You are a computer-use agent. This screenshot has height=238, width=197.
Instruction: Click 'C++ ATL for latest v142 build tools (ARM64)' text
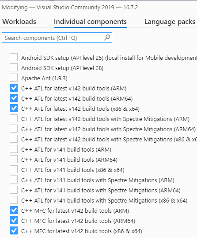click(x=77, y=99)
